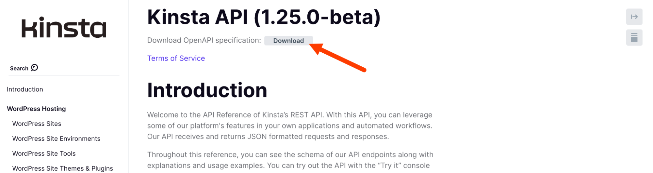Screen dimensions: 653x173
Task: Click the large Introduction heading
Action: click(207, 90)
